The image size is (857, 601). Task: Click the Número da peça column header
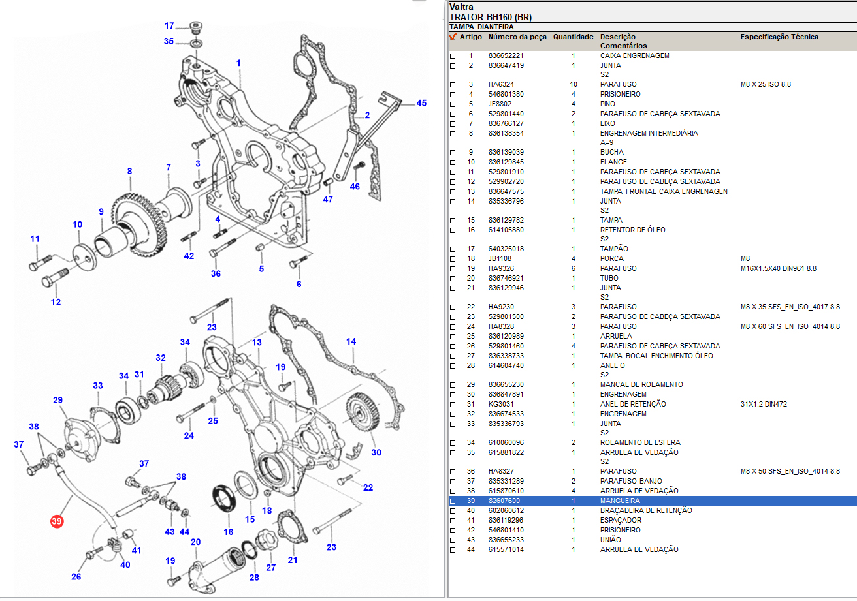click(x=517, y=37)
